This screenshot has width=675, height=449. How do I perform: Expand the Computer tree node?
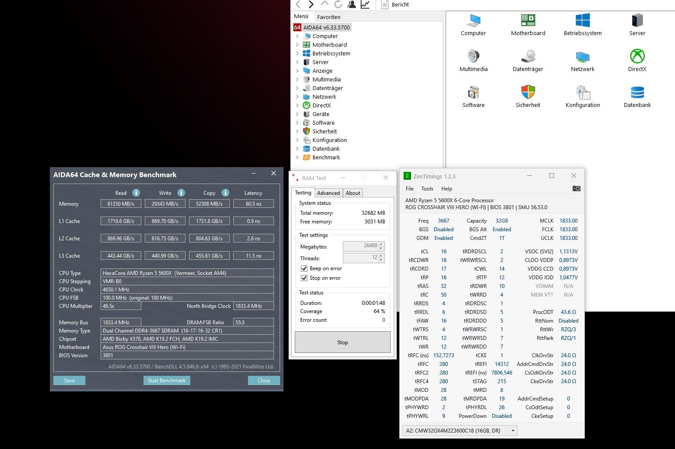pos(297,36)
